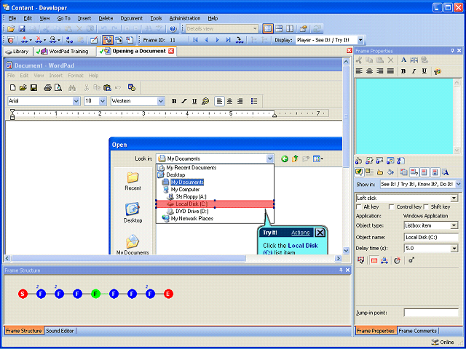The image size is (466, 349).
Task: Click the Properties icon beside the layout buttons
Action: click(303, 29)
